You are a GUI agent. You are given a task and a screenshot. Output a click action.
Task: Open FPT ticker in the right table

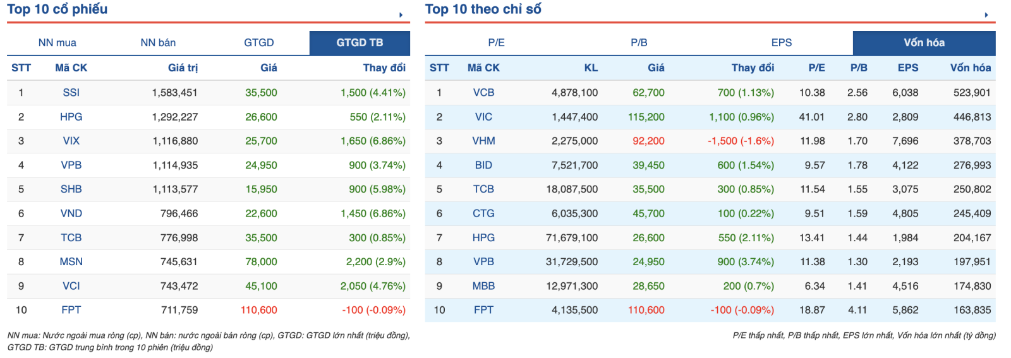[484, 310]
